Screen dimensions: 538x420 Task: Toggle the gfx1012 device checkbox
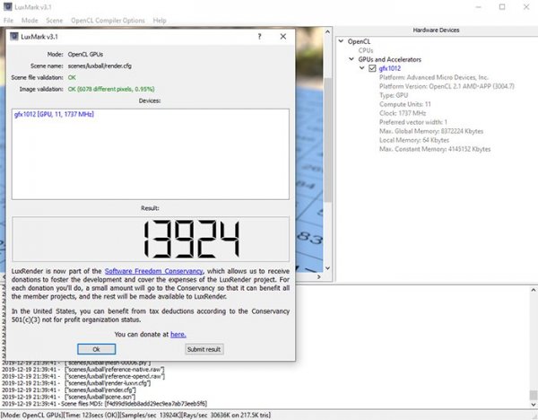372,68
